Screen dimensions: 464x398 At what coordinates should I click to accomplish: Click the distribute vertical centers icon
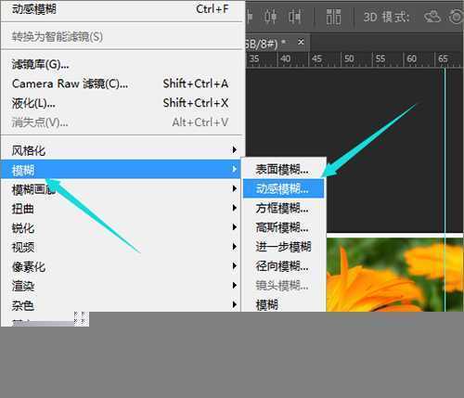point(270,16)
